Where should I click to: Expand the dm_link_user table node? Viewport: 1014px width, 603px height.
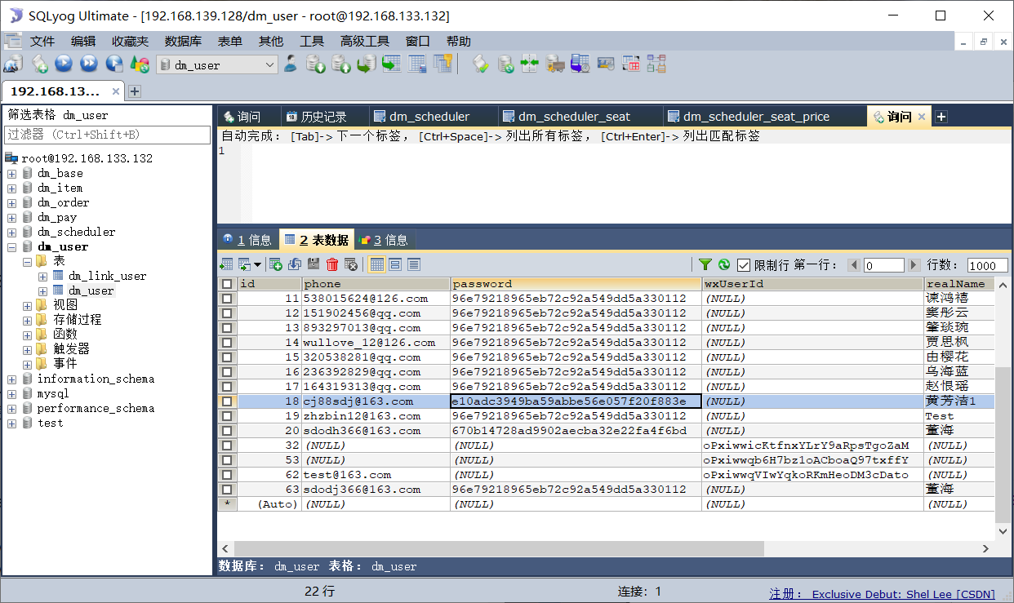click(x=42, y=277)
